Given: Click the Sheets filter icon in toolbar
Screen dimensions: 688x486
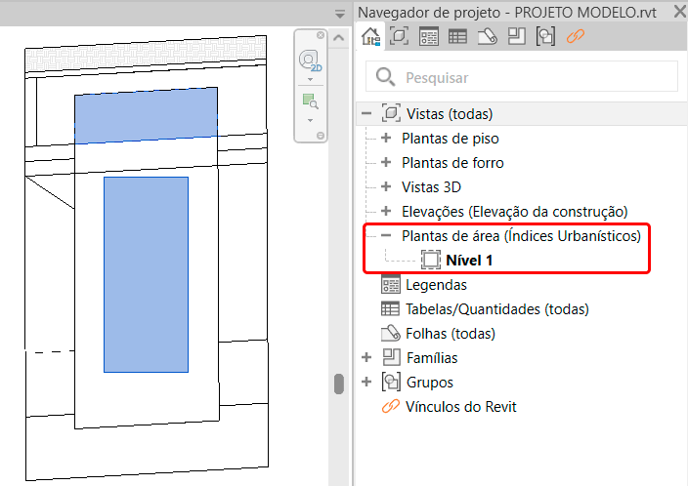Looking at the screenshot, I should [x=487, y=37].
